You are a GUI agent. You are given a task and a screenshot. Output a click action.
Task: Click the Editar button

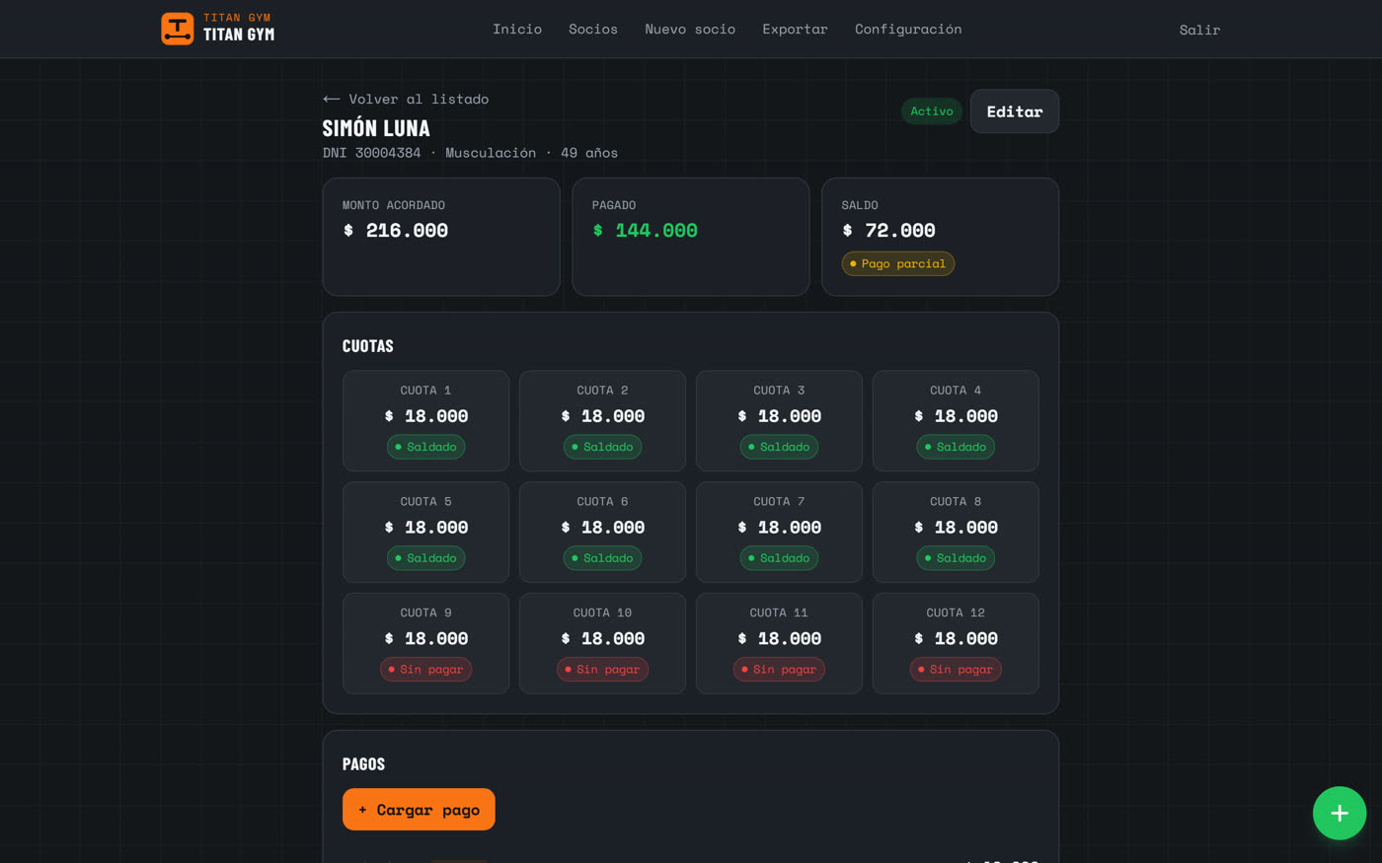pyautogui.click(x=1015, y=111)
